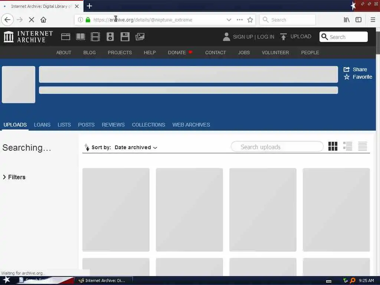Click the taskbar clock 9:25 AM

click(366, 281)
